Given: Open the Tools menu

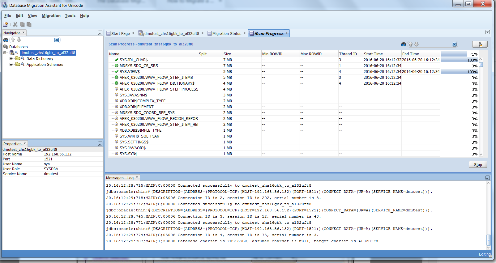Looking at the screenshot, I should pos(70,15).
